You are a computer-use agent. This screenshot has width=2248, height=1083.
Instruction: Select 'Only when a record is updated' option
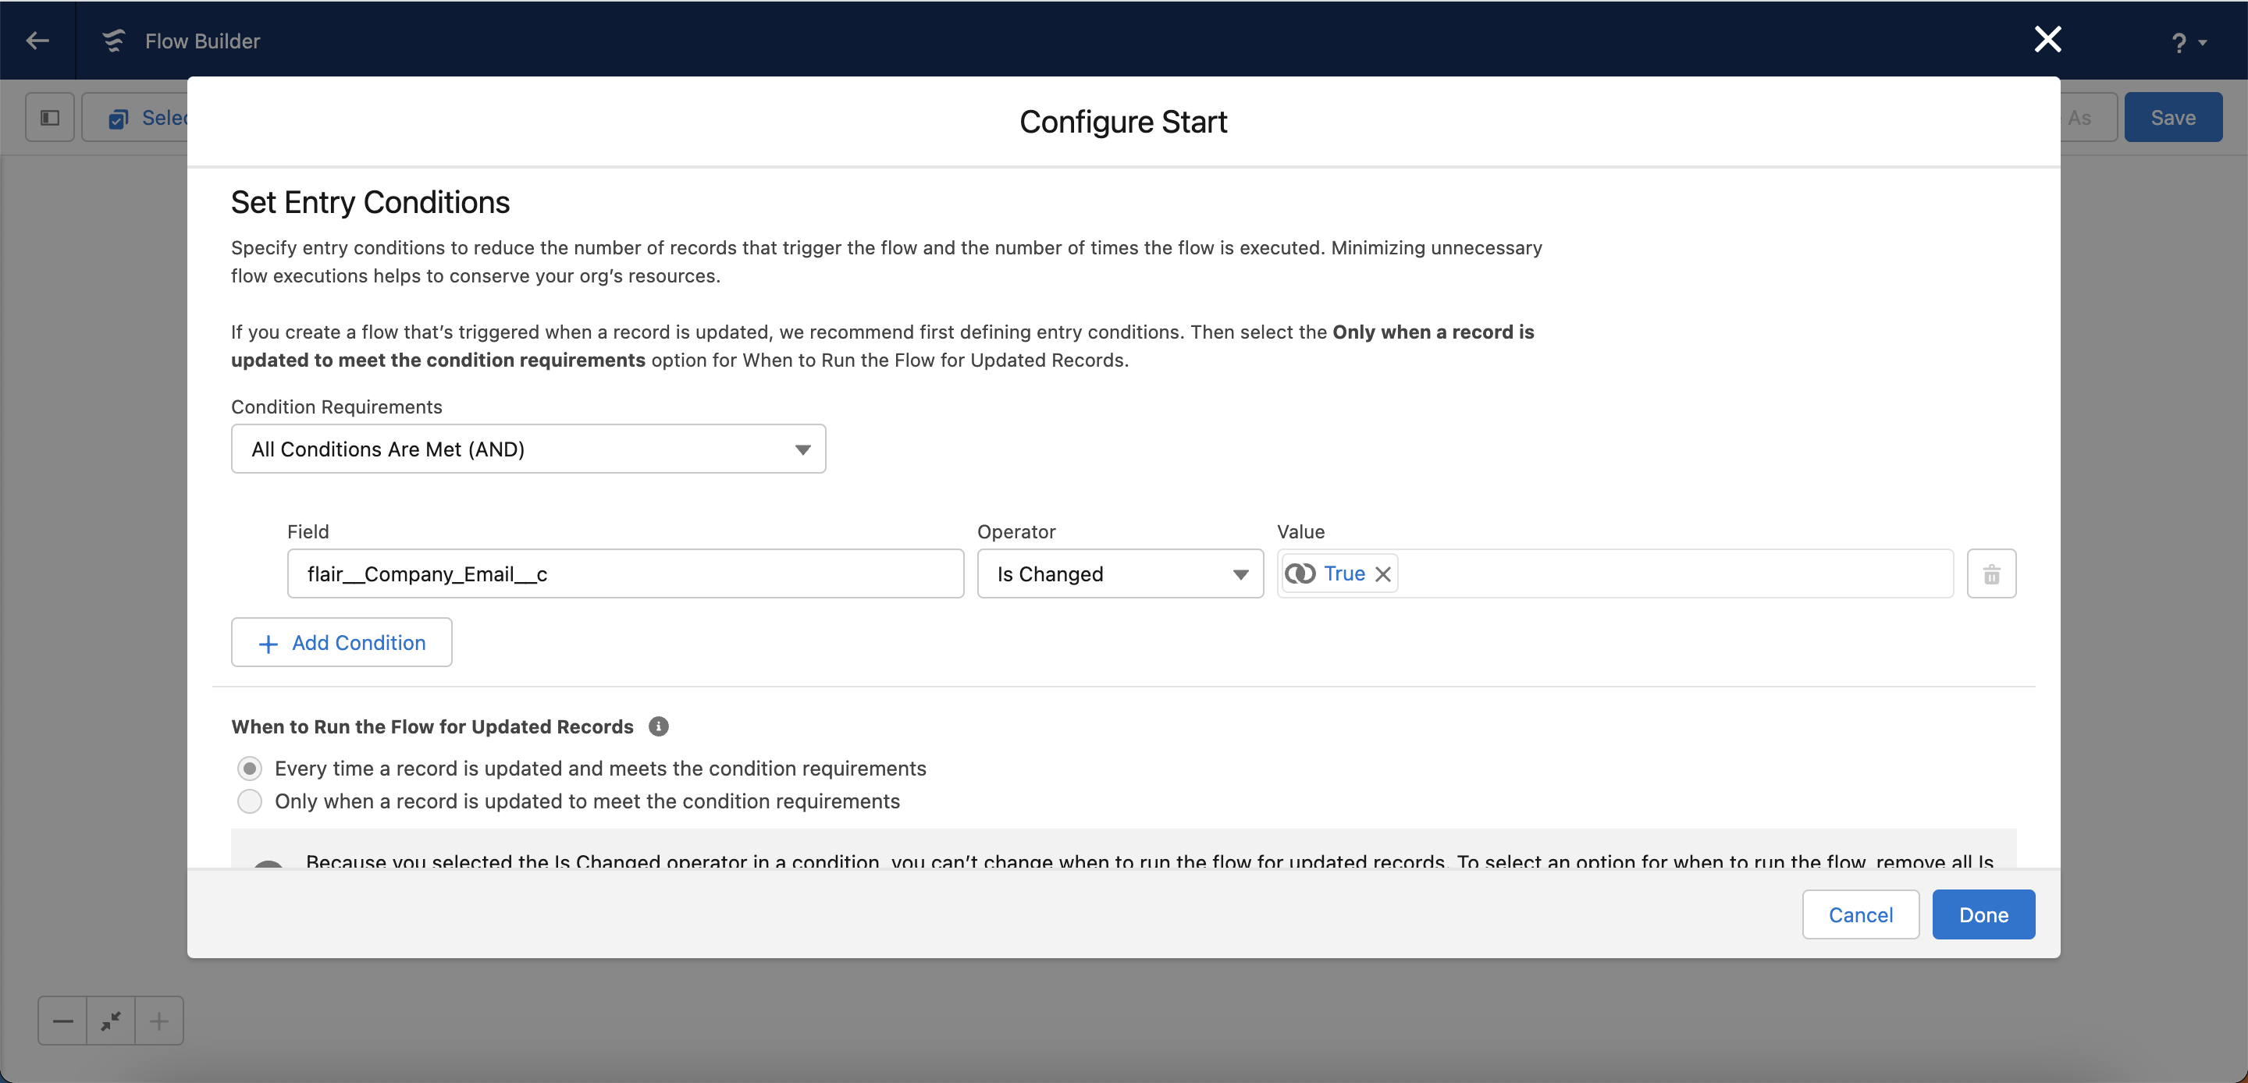pos(250,801)
